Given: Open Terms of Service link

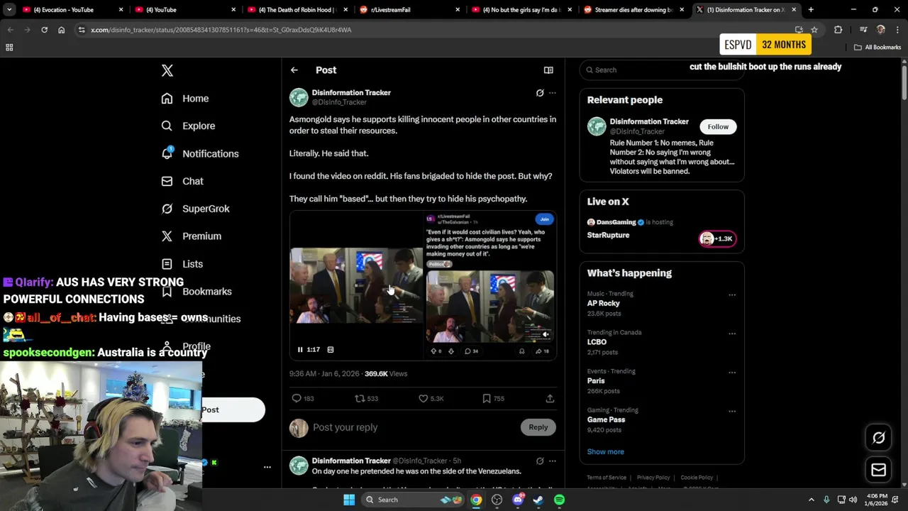Looking at the screenshot, I should tap(607, 478).
